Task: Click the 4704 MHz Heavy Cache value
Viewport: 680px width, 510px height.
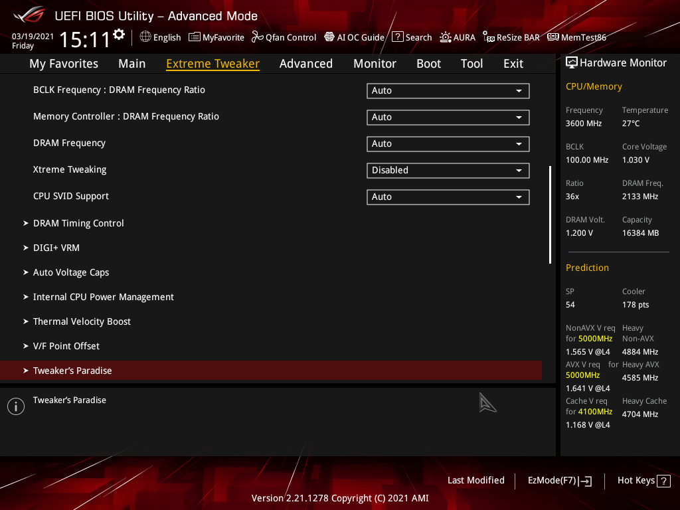Action: click(x=640, y=414)
